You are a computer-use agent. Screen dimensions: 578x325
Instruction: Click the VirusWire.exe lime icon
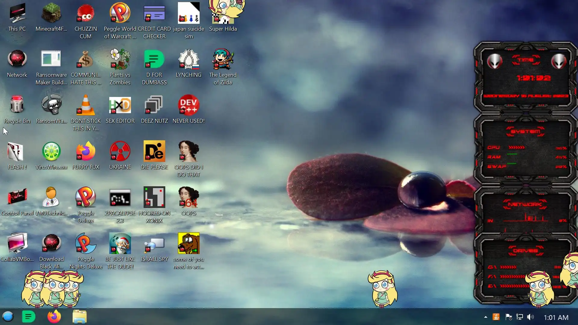point(51,151)
